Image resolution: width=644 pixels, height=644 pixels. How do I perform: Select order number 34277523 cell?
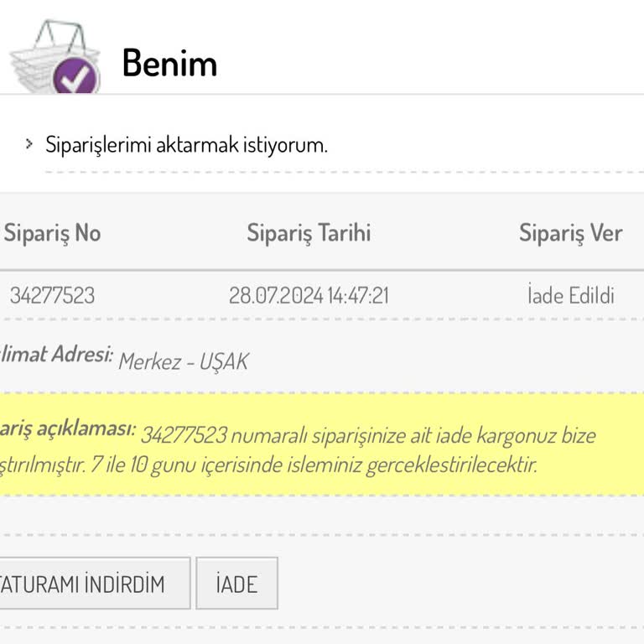point(53,295)
